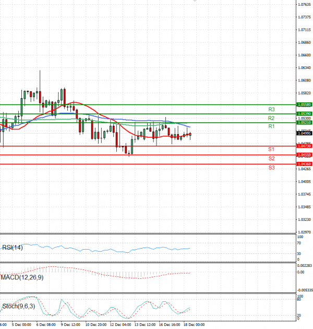313x329 pixels.
Task: Click the S2 support label
Action: [x=271, y=158]
